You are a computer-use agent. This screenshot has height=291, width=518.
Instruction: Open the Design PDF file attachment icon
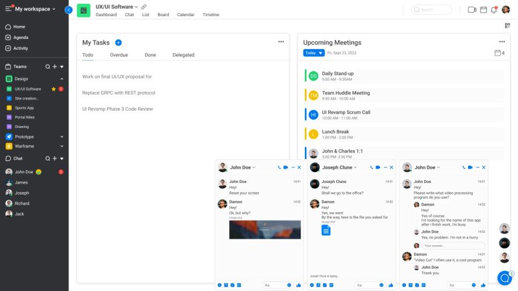(x=326, y=230)
